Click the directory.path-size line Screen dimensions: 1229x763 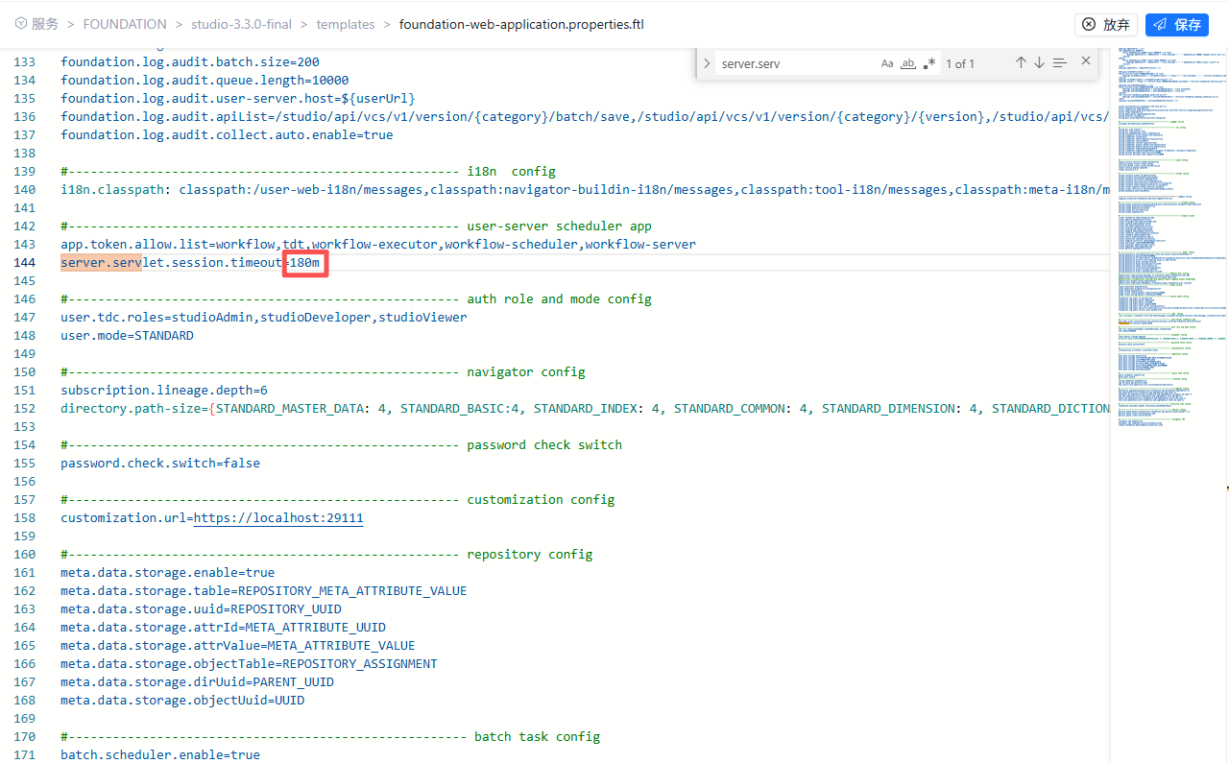click(584, 409)
